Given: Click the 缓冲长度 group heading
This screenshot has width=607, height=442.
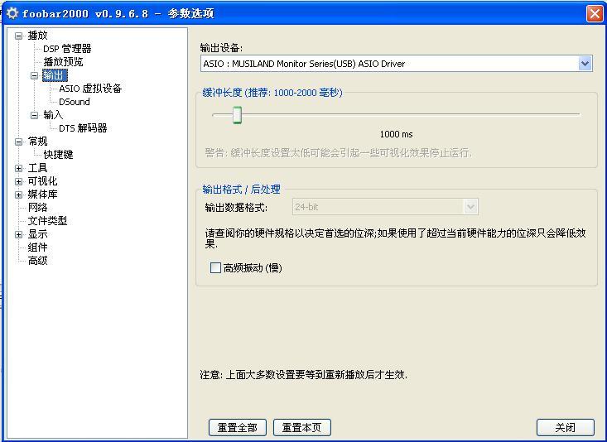Looking at the screenshot, I should [x=272, y=93].
